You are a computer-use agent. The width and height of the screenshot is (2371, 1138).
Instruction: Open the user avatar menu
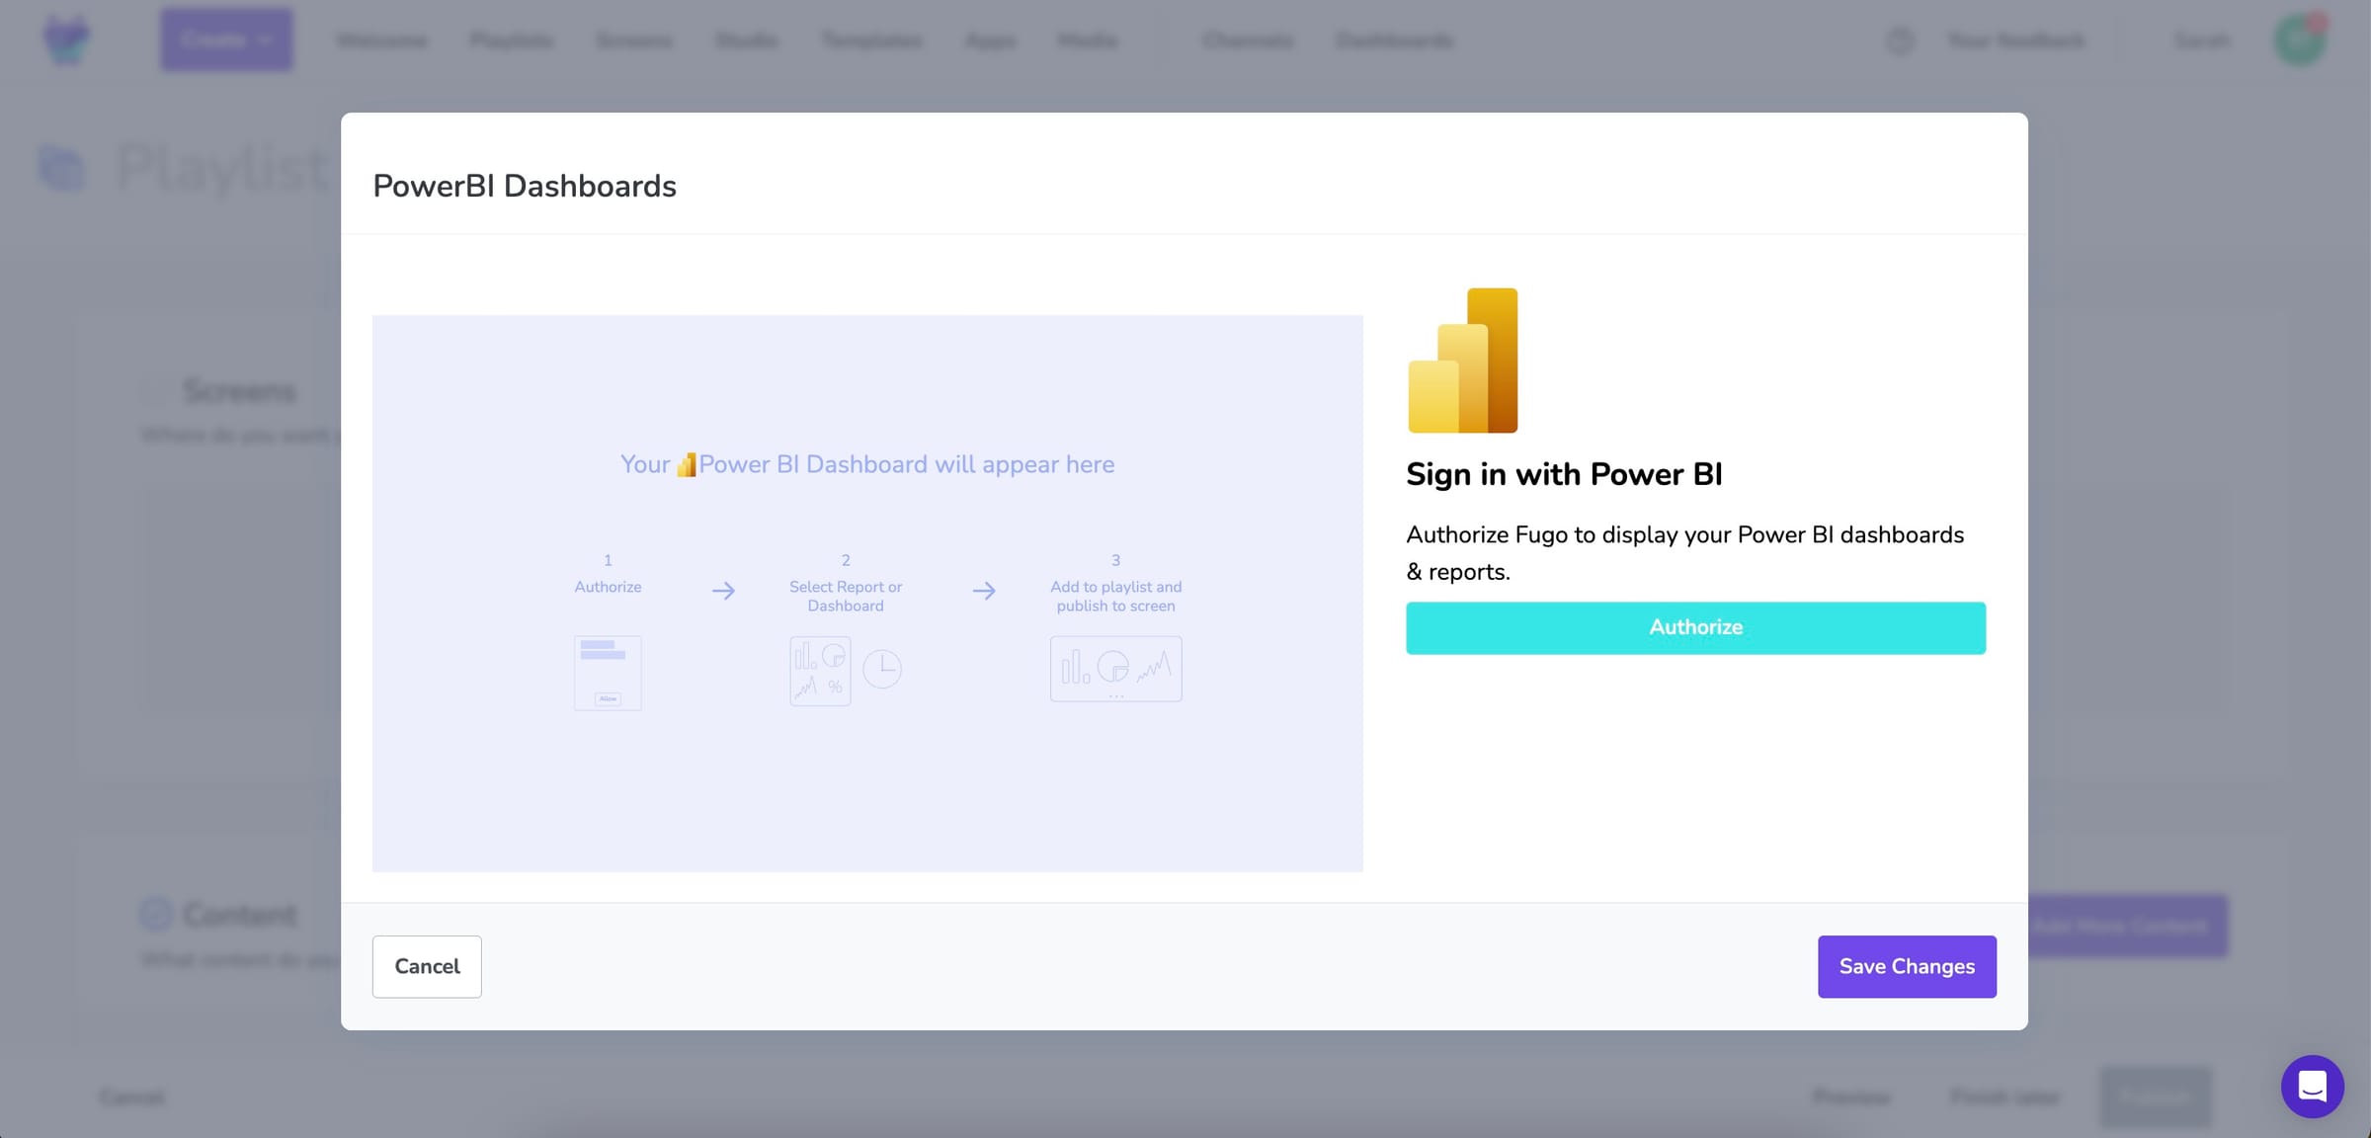tap(2300, 40)
